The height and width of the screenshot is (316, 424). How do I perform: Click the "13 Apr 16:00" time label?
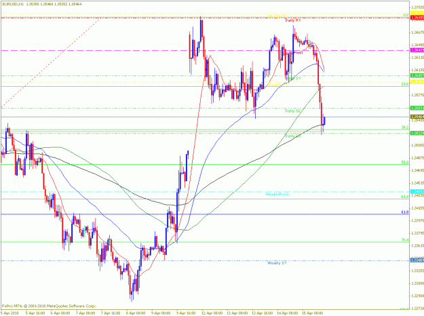263,313
